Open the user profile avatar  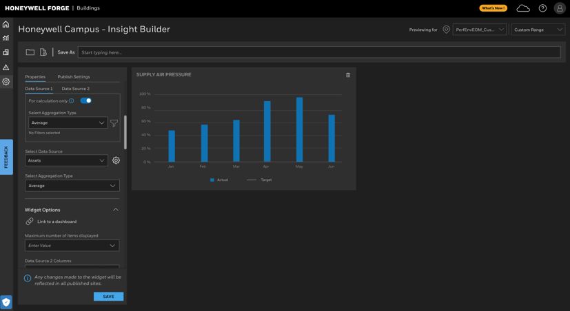[560, 8]
